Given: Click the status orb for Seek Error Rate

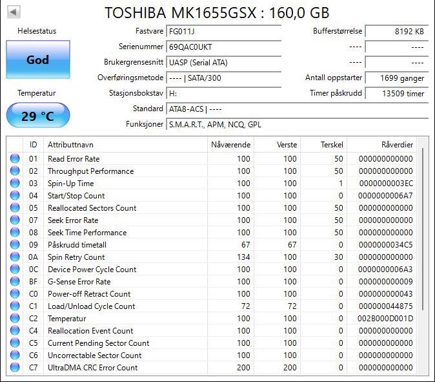Looking at the screenshot, I should (x=15, y=220).
